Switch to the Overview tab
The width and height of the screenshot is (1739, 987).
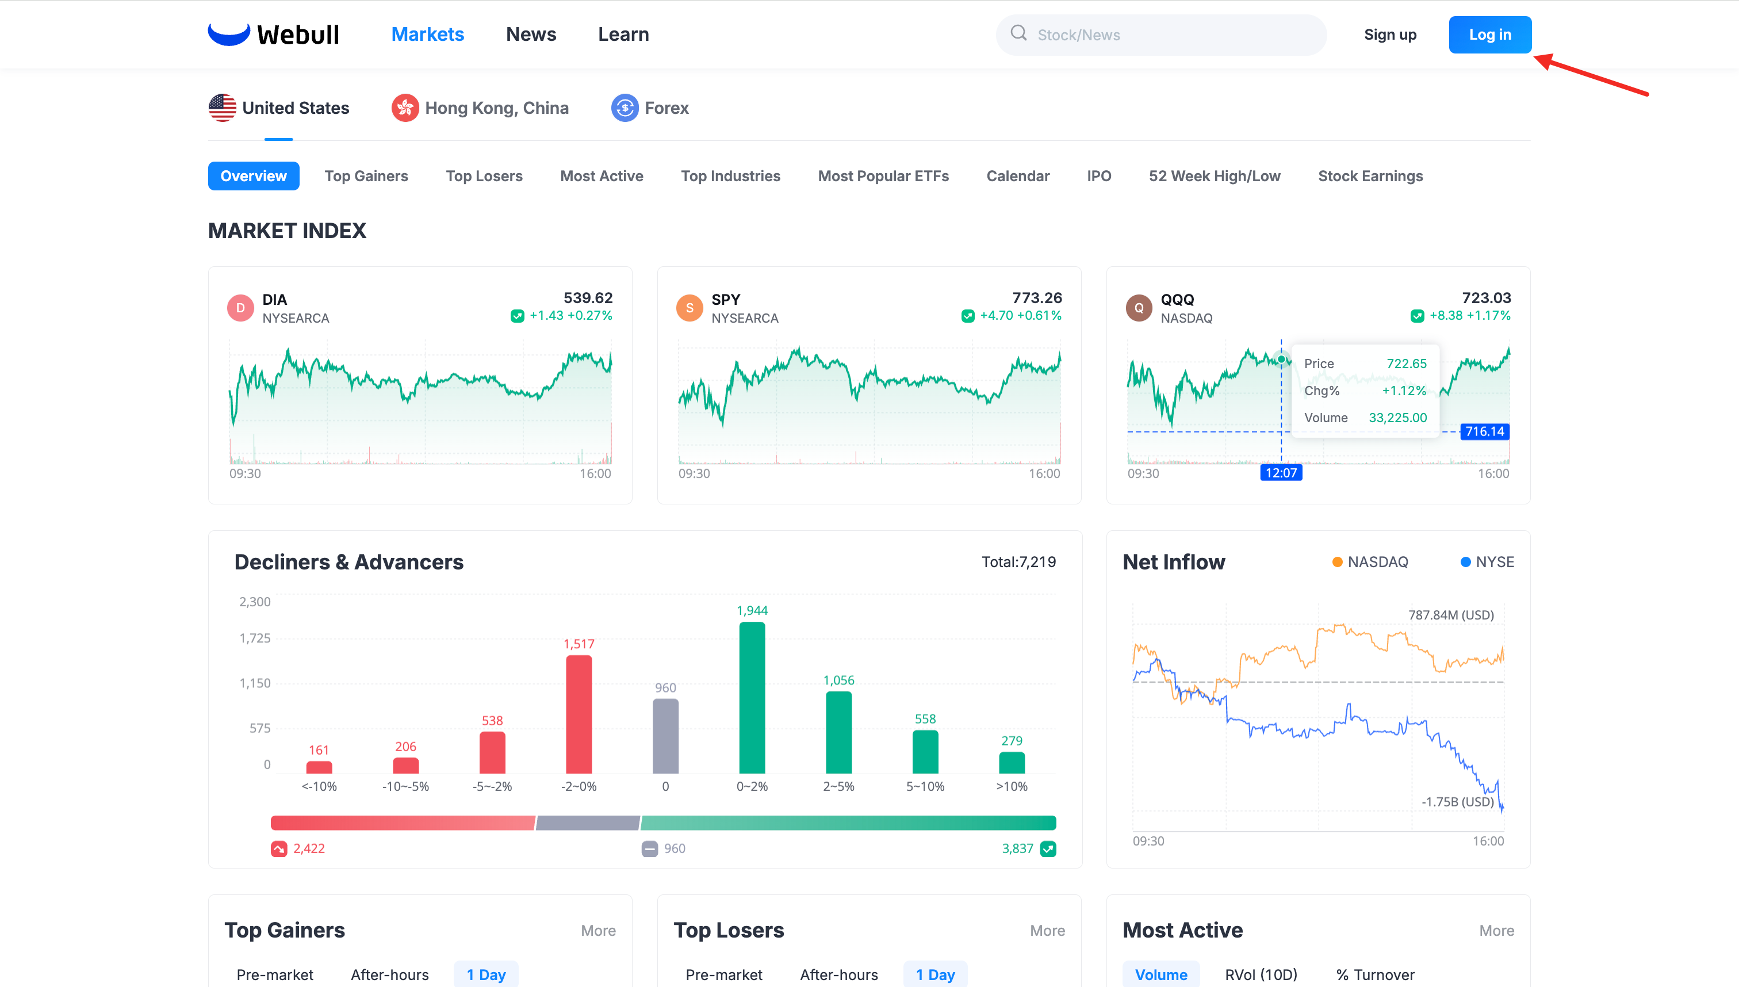click(254, 176)
